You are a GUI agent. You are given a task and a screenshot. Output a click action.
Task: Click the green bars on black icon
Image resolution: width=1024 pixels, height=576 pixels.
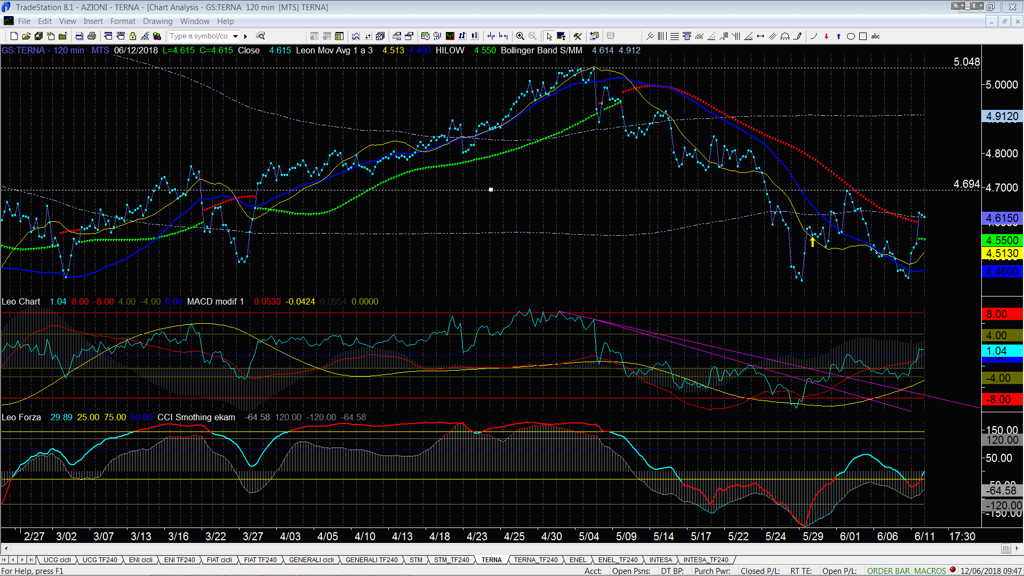click(450, 36)
